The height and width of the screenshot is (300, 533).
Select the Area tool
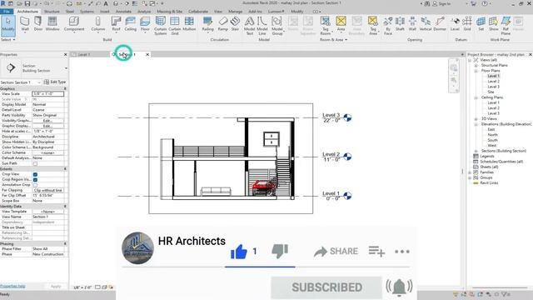point(341,24)
